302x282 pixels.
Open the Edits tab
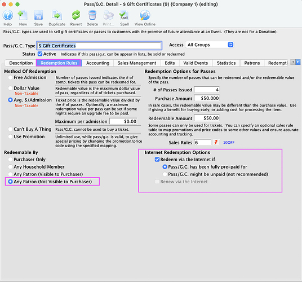click(x=170, y=63)
